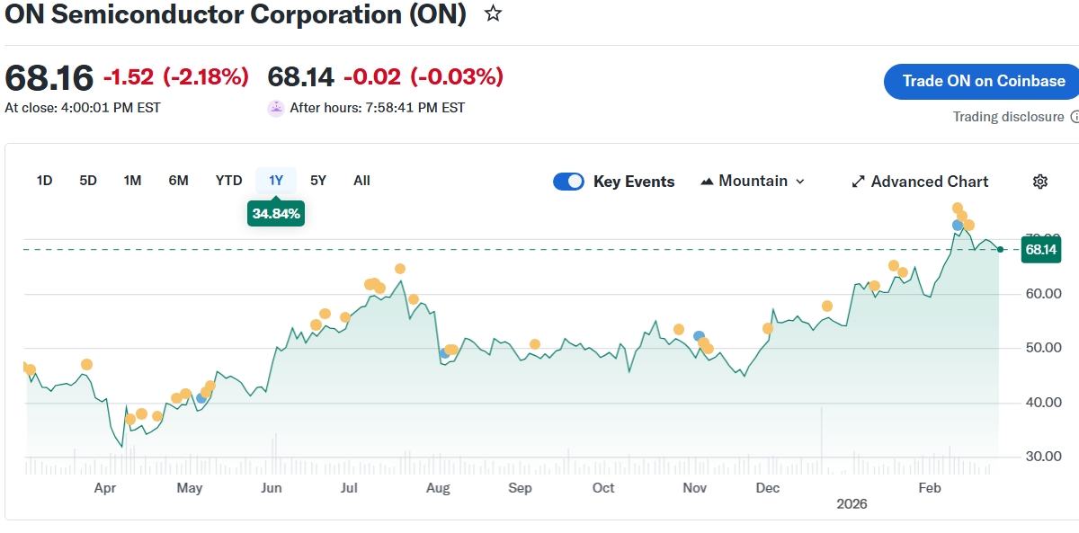Click the ON Semiconductor Corporation heading

tap(236, 14)
